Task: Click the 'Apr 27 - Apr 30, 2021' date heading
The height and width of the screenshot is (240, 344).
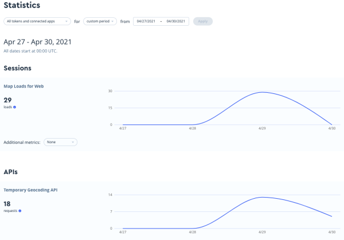Action: 37,42
